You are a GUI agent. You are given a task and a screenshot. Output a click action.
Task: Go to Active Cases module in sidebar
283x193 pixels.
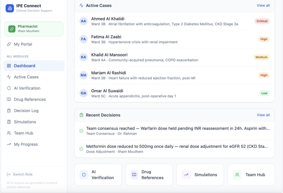pos(34,77)
